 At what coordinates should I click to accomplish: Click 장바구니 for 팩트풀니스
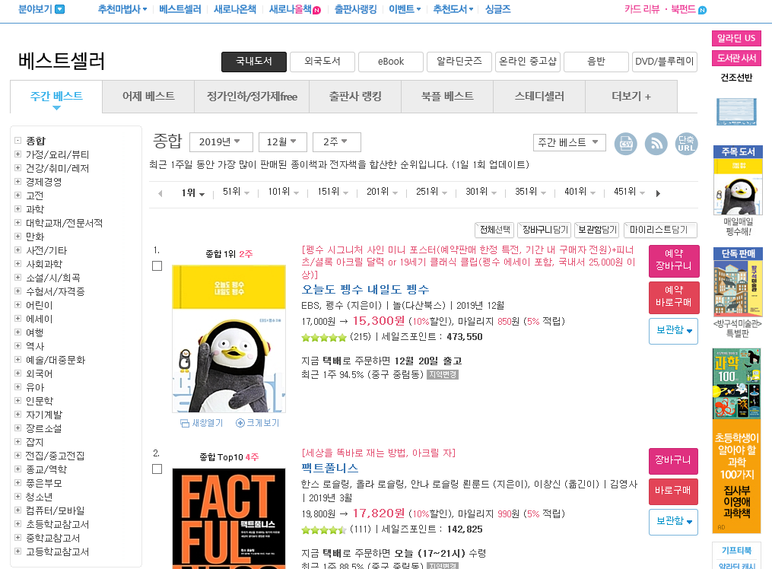(674, 460)
